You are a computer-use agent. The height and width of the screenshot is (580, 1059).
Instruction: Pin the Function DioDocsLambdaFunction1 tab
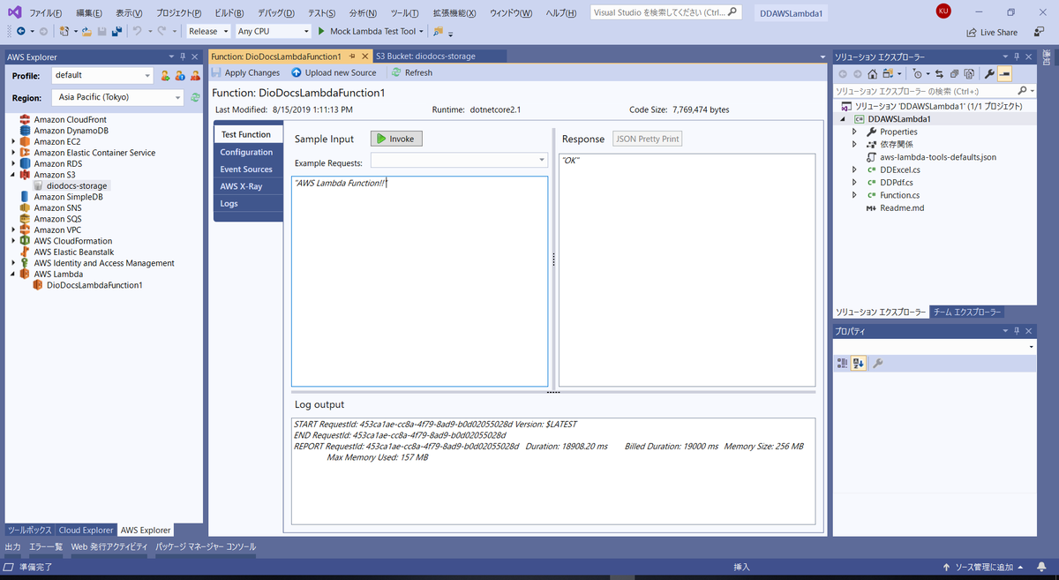tap(352, 56)
